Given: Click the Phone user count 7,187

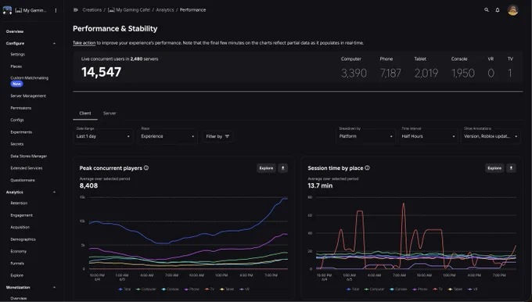Looking at the screenshot, I should [390, 73].
